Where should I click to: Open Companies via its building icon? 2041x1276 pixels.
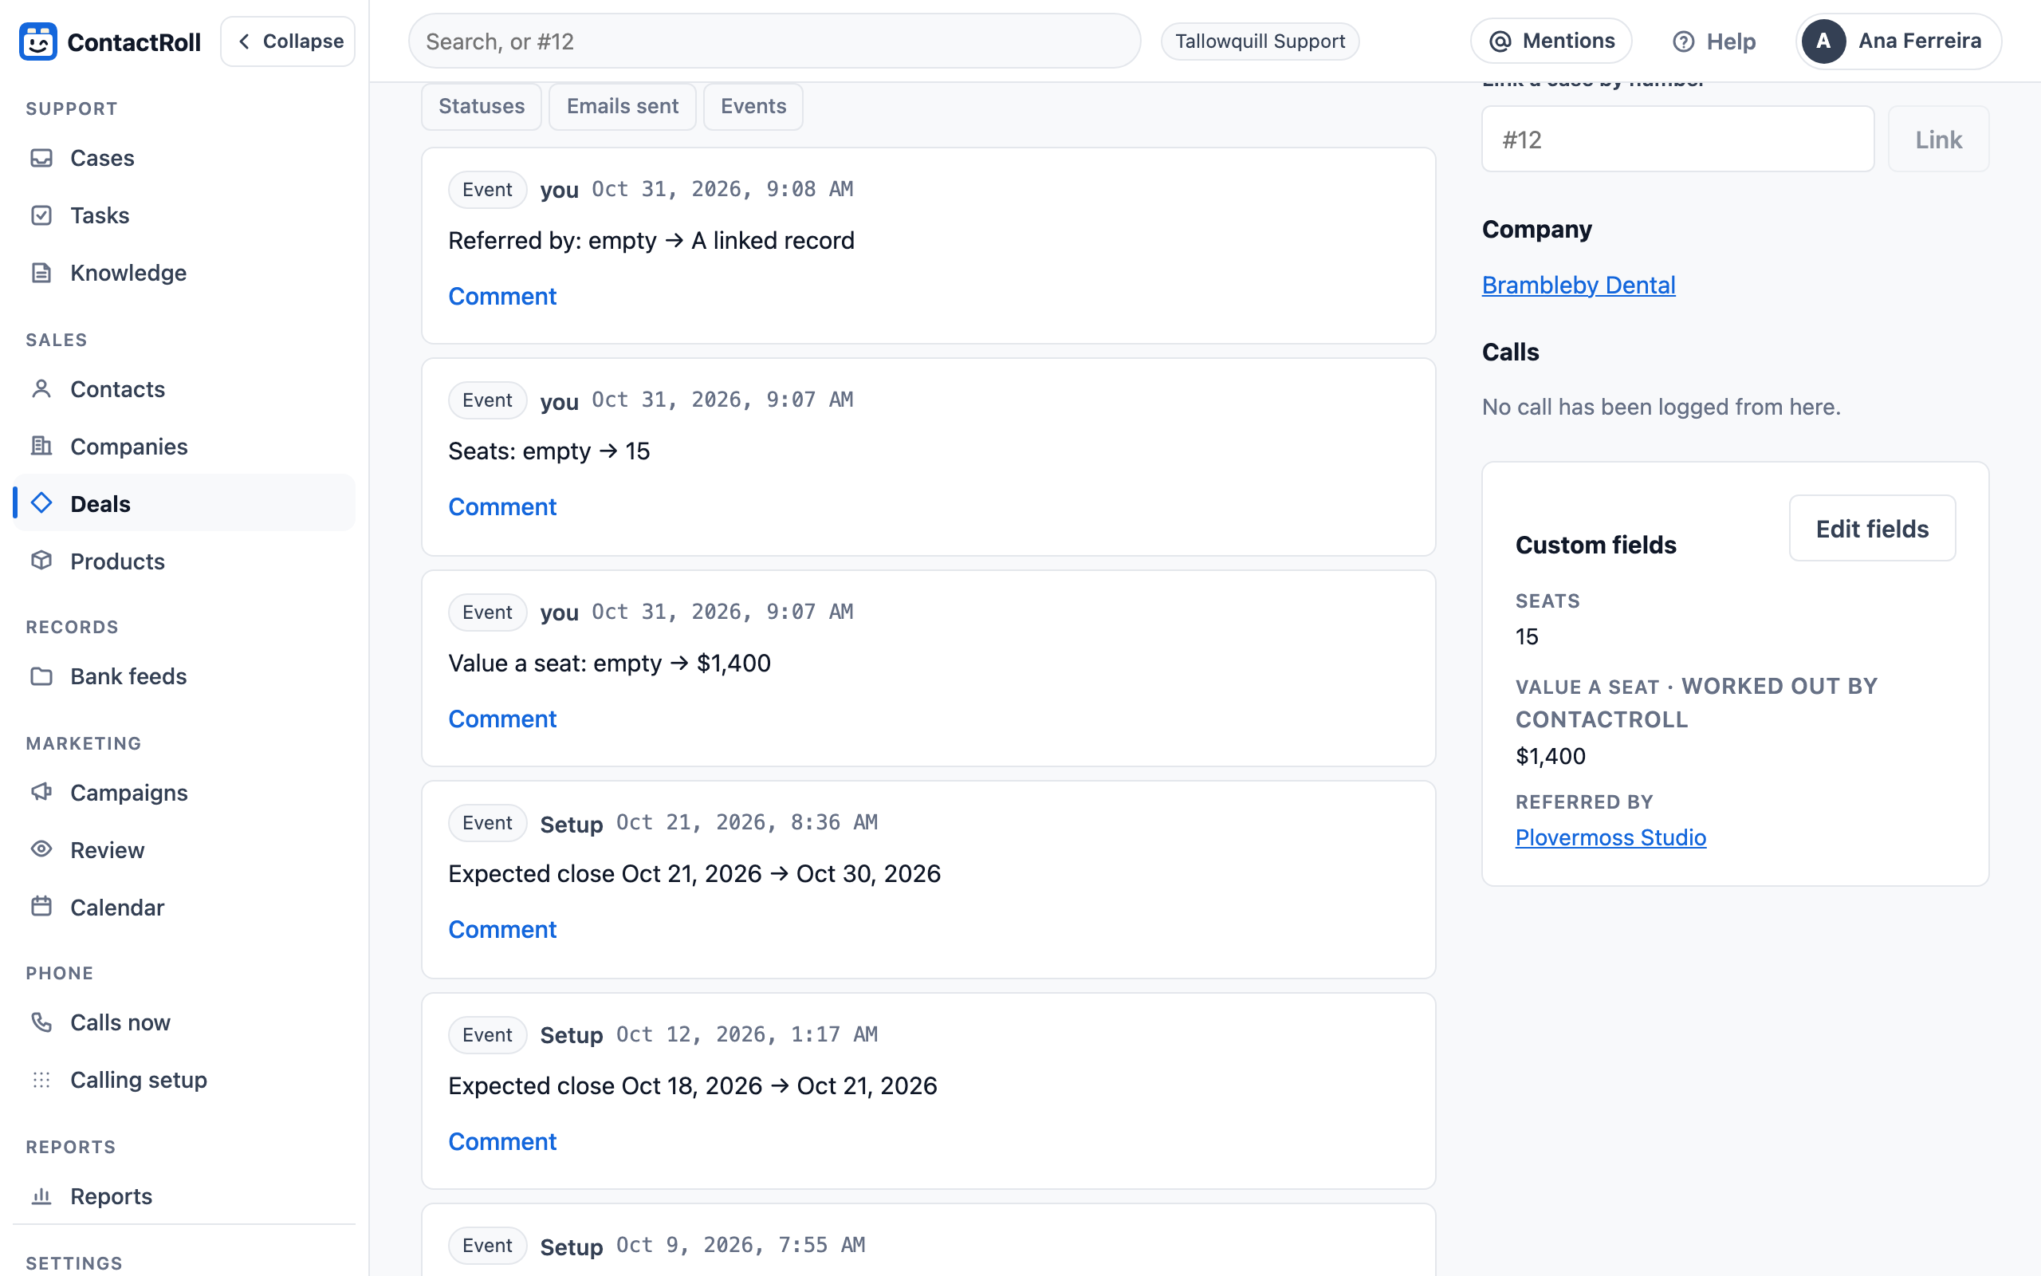(41, 447)
